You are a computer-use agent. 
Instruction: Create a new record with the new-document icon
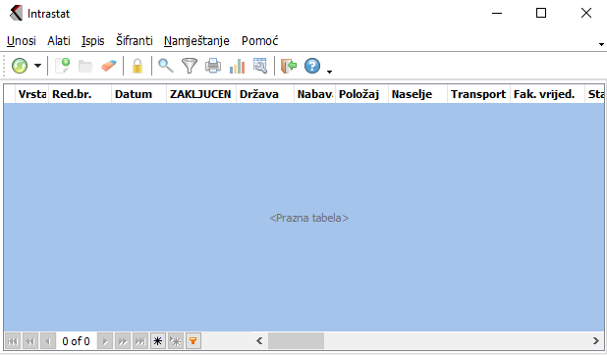(62, 66)
